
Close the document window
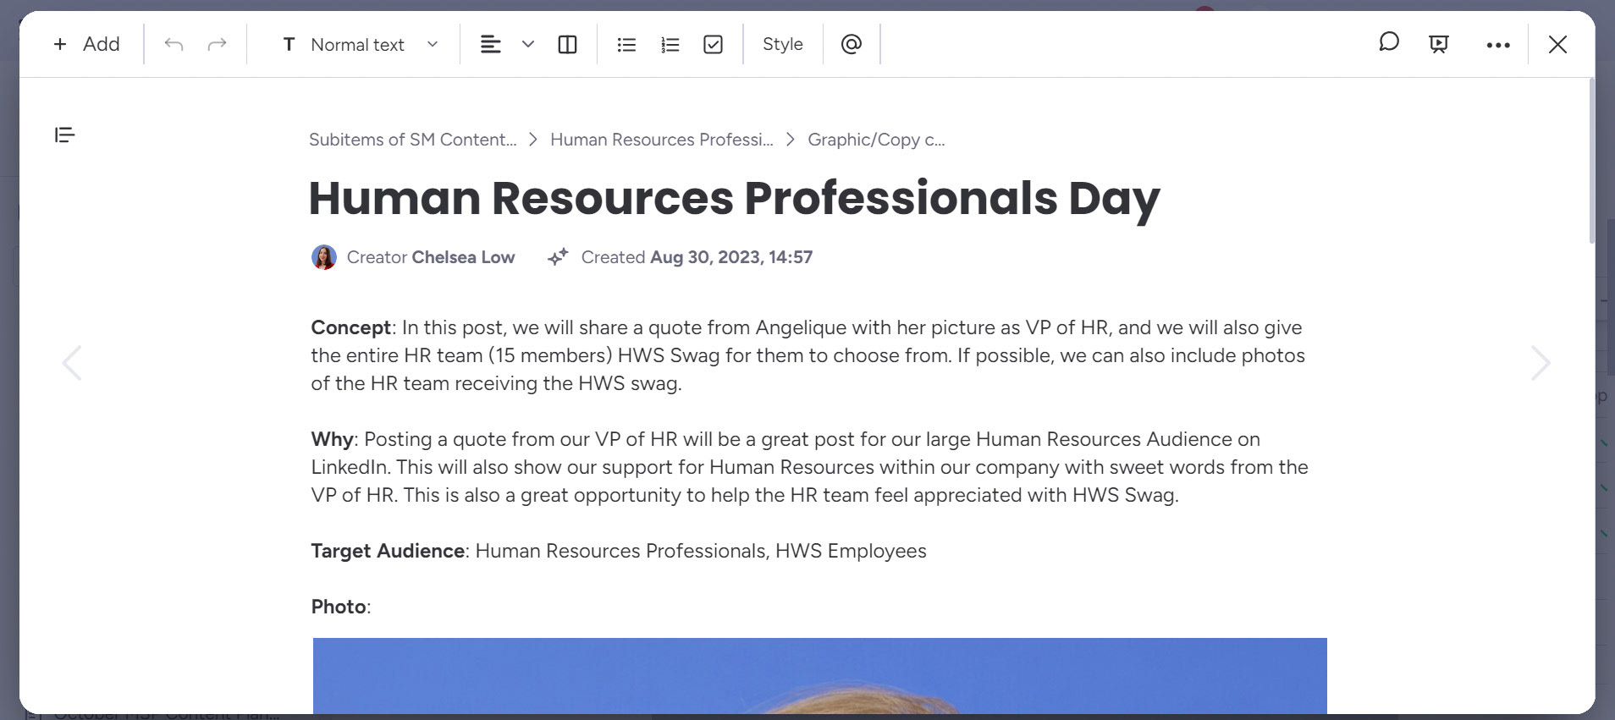pos(1558,44)
